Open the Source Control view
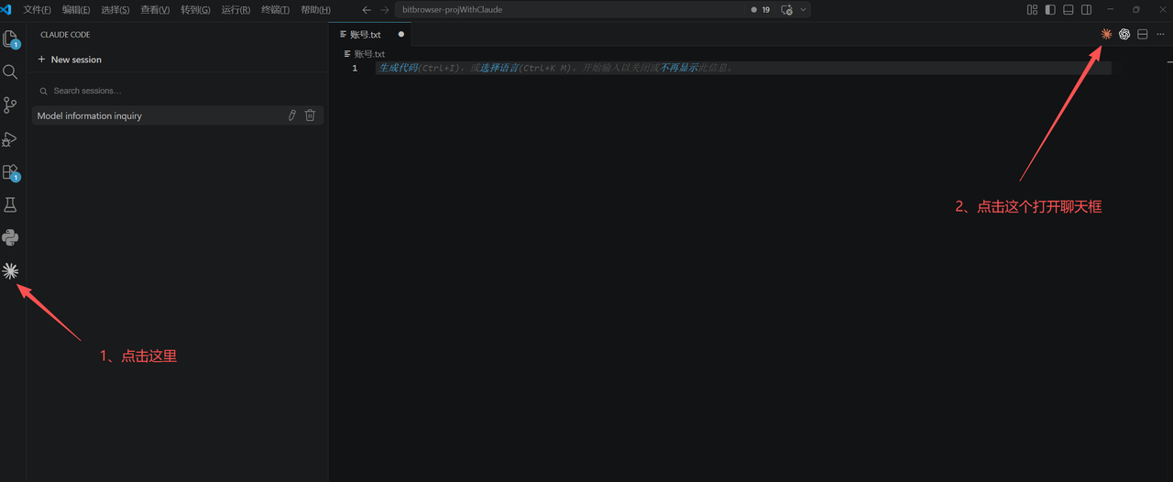 [11, 105]
